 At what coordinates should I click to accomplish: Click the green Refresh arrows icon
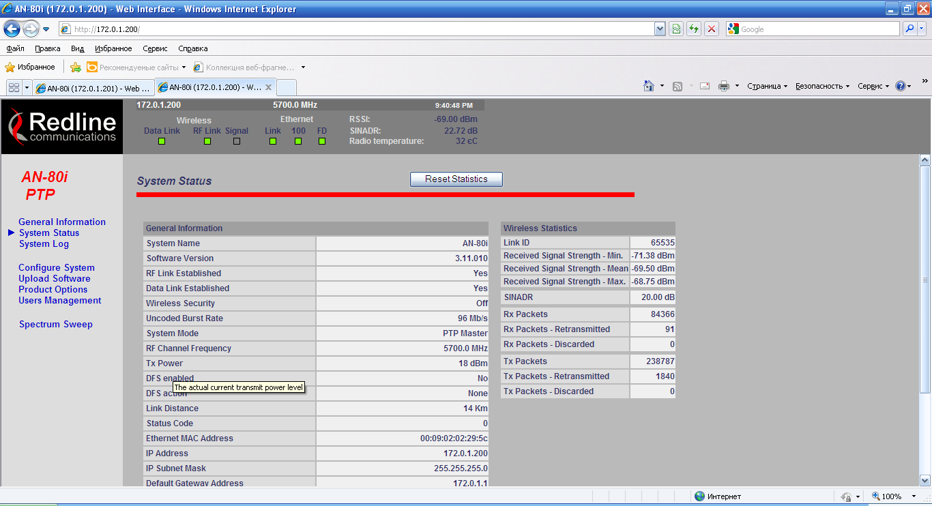(694, 29)
